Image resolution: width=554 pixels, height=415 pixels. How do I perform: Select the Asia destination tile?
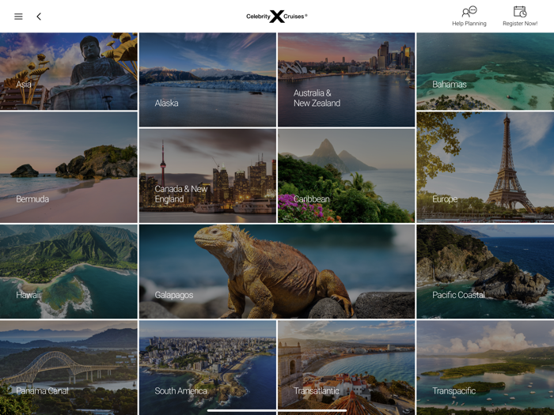pyautogui.click(x=69, y=71)
